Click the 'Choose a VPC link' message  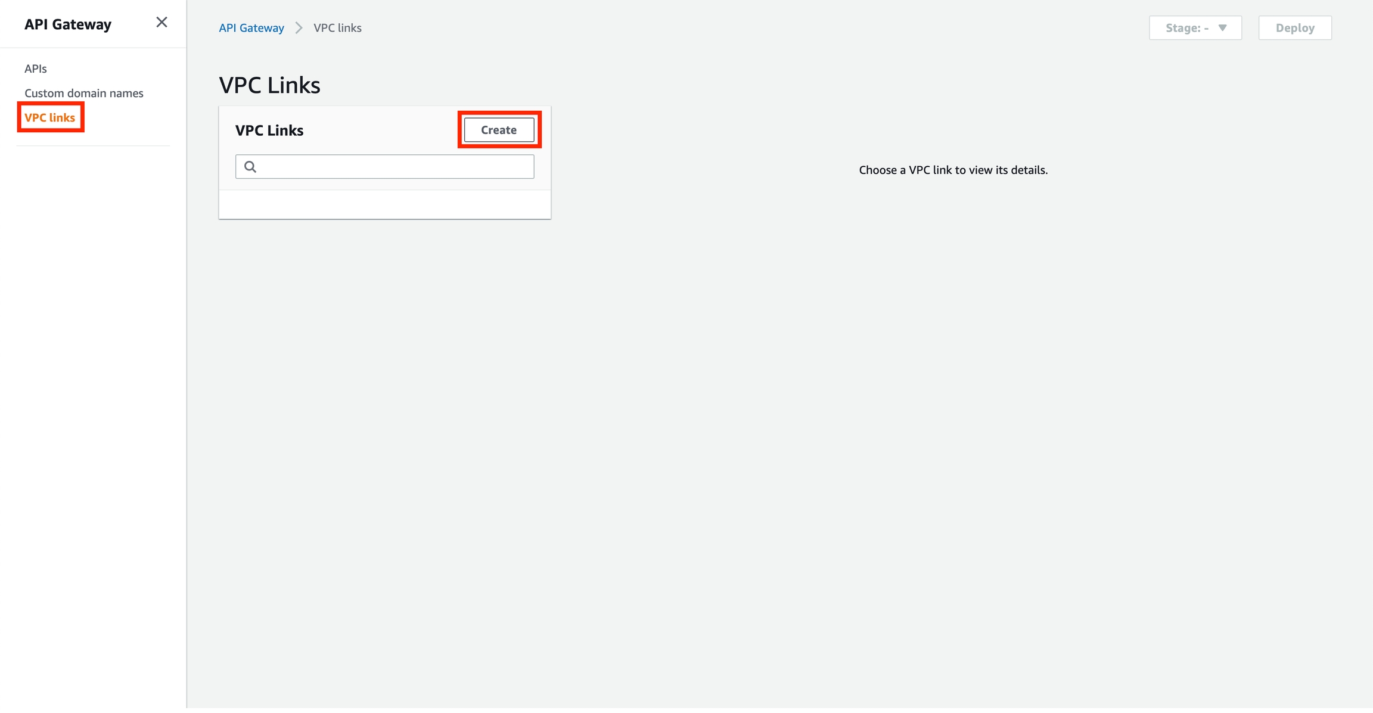[953, 170]
